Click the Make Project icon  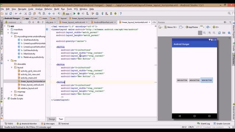[x=59, y=14]
